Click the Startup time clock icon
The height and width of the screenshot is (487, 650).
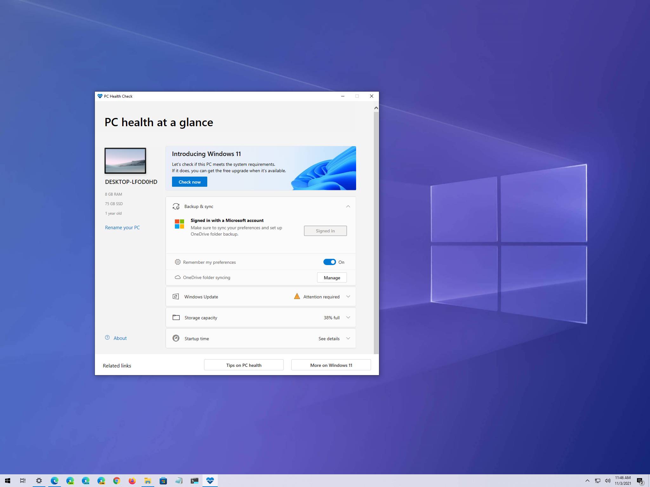pyautogui.click(x=176, y=338)
